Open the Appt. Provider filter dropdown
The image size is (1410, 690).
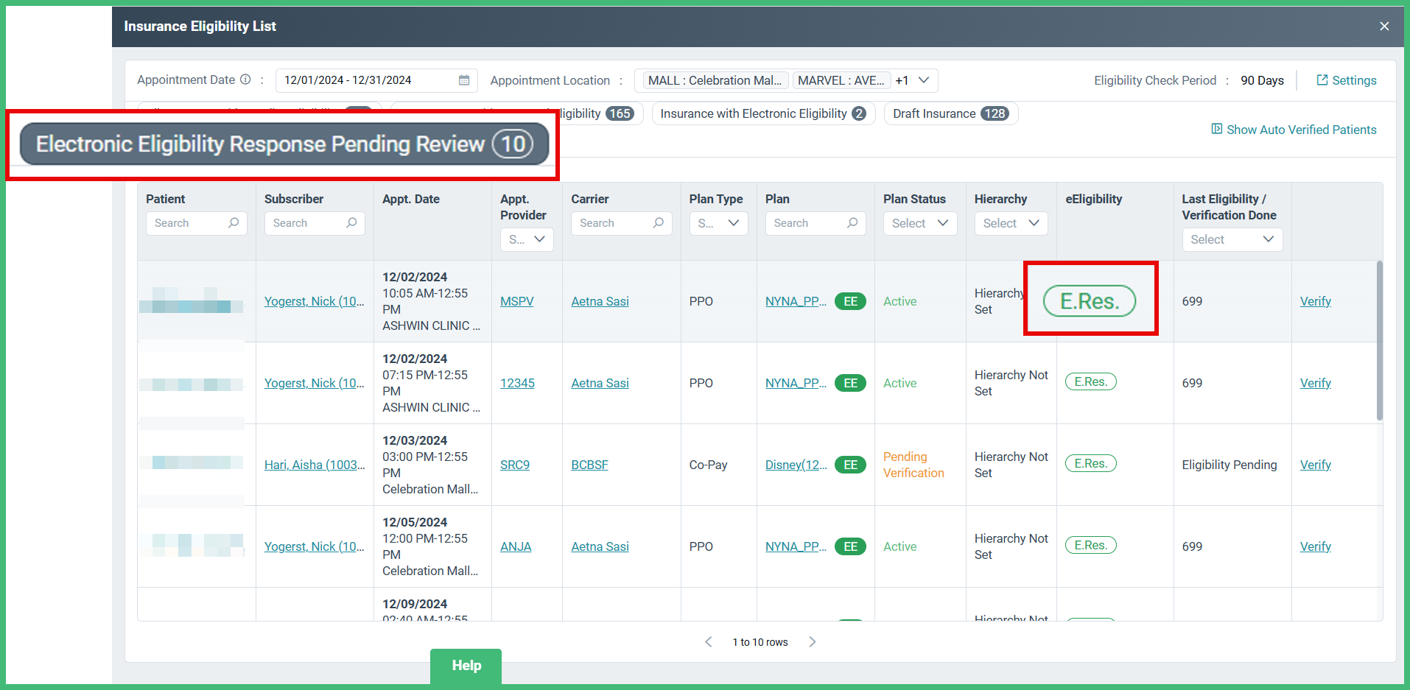click(527, 239)
